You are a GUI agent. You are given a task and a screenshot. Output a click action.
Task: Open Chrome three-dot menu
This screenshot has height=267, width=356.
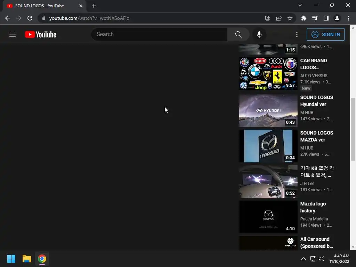click(x=348, y=18)
